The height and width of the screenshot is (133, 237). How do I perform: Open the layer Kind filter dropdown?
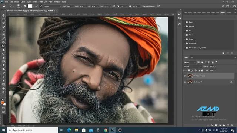(x=190, y=62)
